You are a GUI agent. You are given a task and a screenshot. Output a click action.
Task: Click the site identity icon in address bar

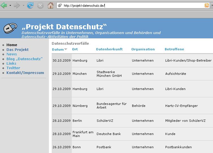pyautogui.click(x=60, y=6)
